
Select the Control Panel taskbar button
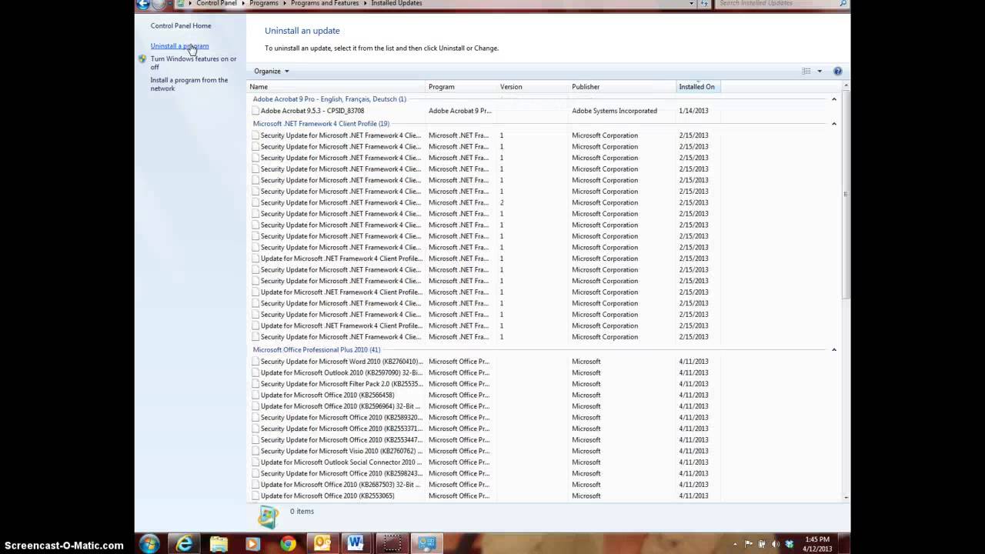click(x=427, y=544)
